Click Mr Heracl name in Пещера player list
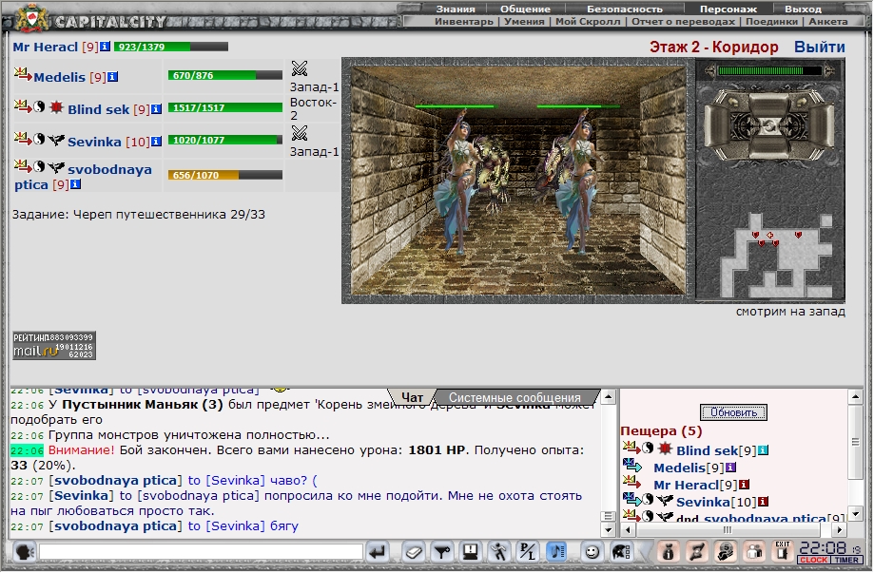 [x=686, y=485]
